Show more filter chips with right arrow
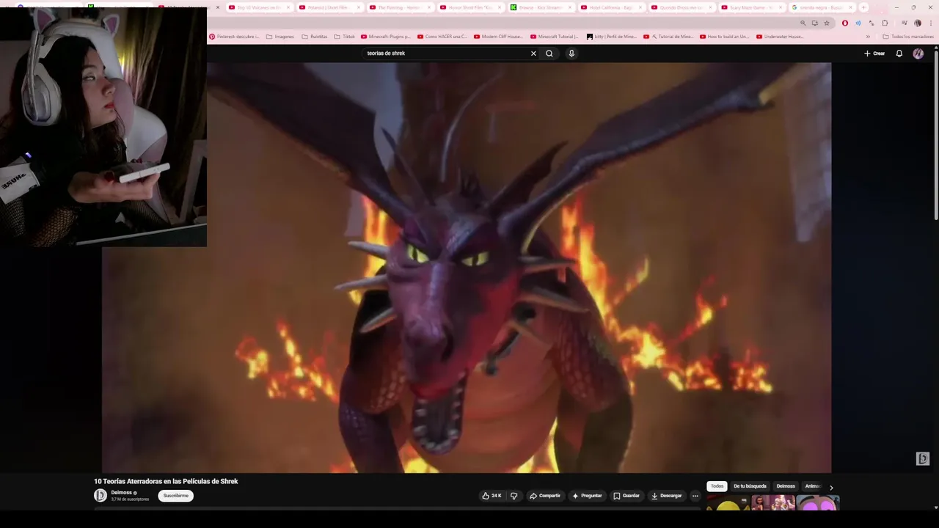The image size is (939, 528). pos(831,487)
